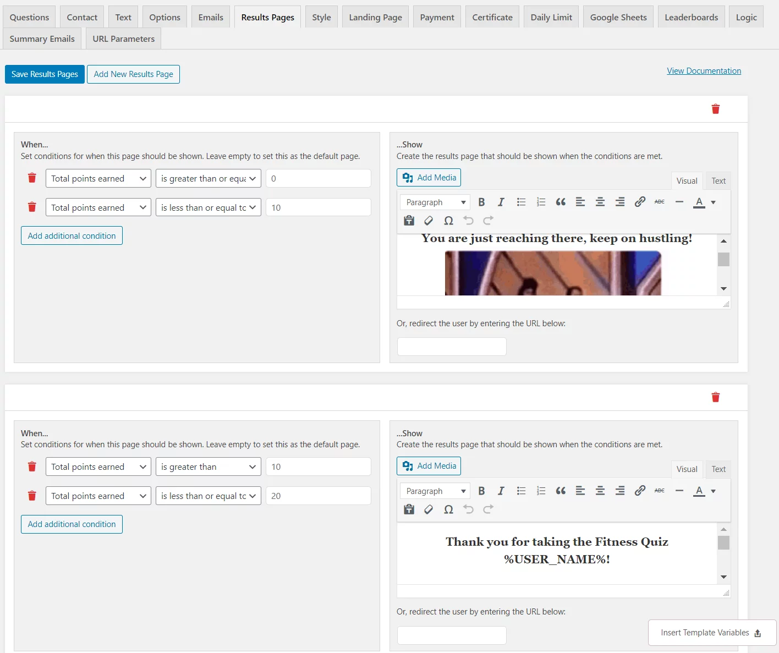Insert bulleted list in first editor
Viewport: 779px width, 653px height.
click(x=521, y=202)
